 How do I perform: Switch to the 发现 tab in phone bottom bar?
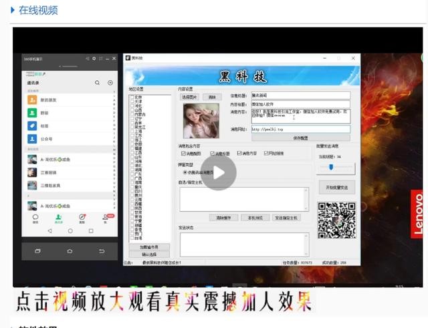(82, 218)
